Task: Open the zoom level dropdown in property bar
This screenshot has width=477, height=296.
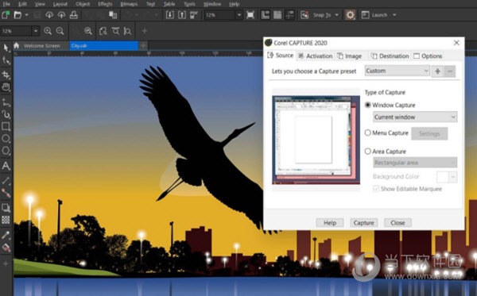Action: pos(36,31)
